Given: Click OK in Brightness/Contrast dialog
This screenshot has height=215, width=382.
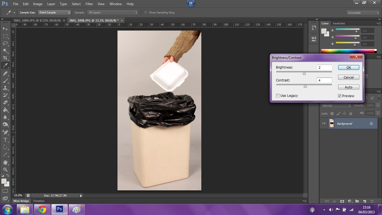Looking at the screenshot, I should [x=348, y=67].
